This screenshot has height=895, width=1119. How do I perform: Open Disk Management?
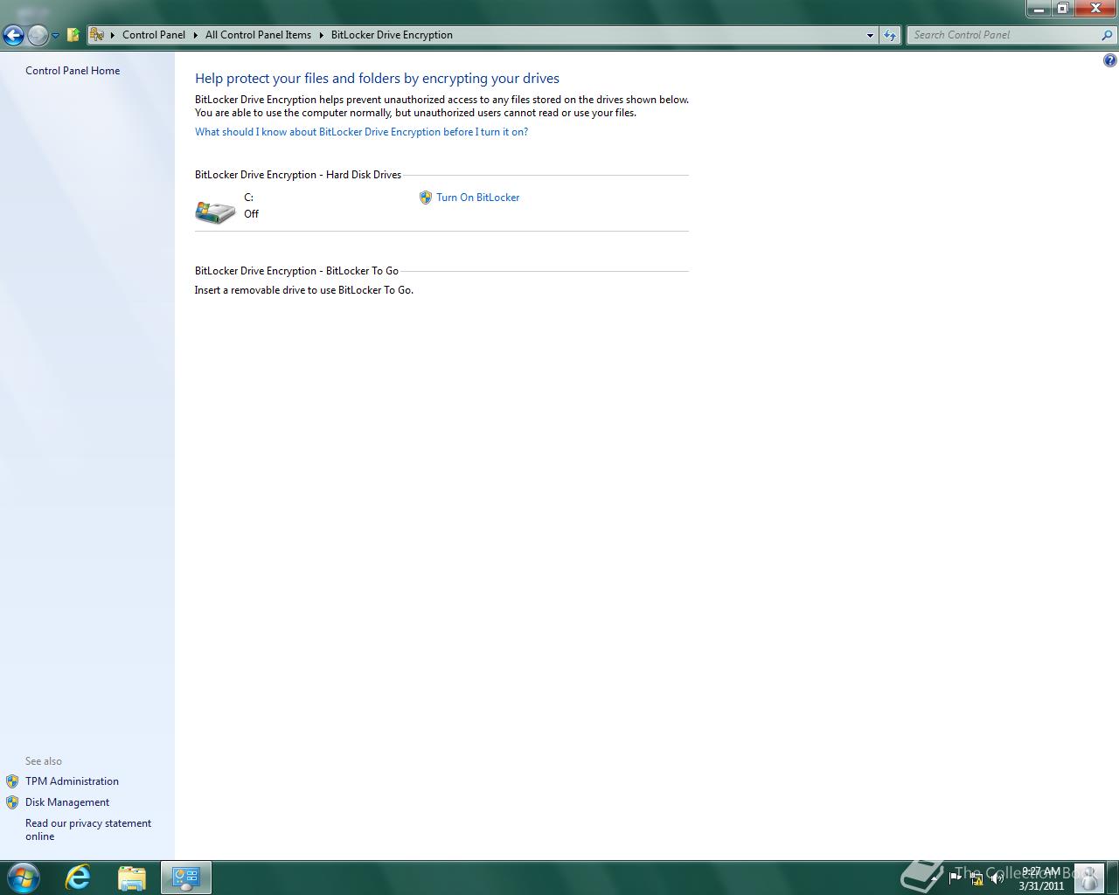tap(67, 802)
